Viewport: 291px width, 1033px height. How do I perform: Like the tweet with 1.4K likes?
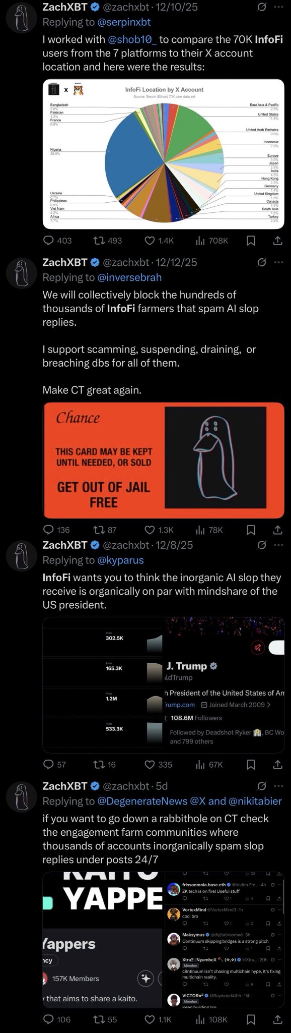[150, 241]
